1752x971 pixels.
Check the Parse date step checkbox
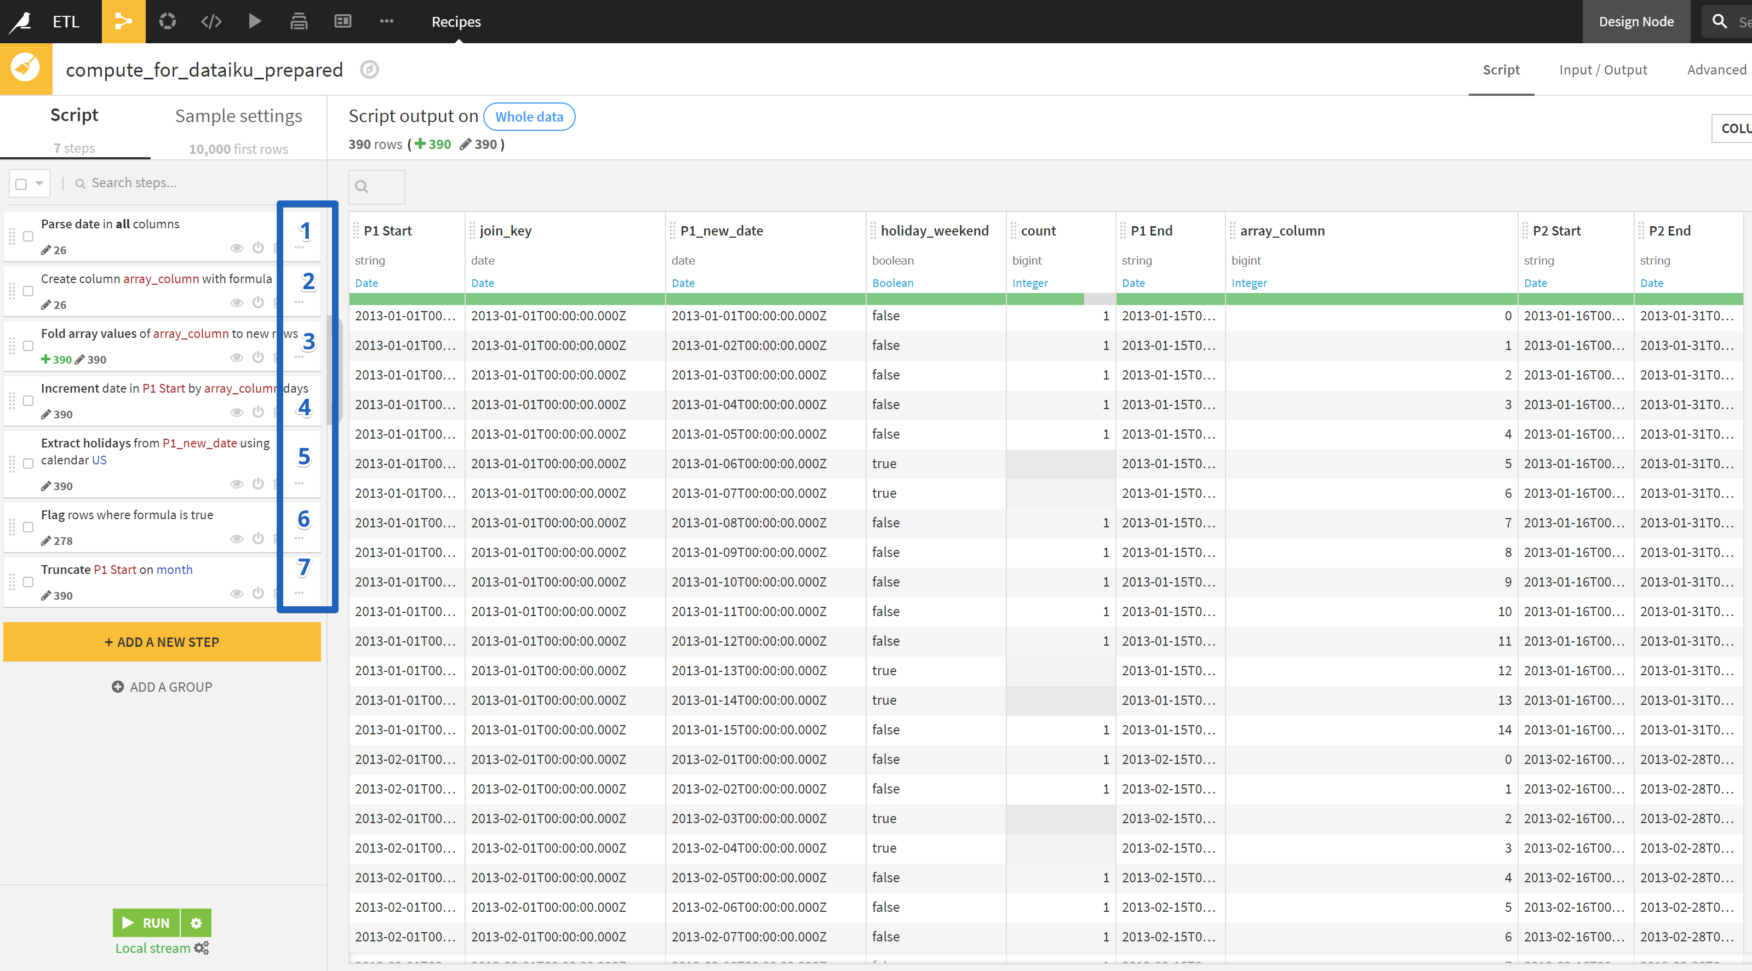(x=28, y=237)
